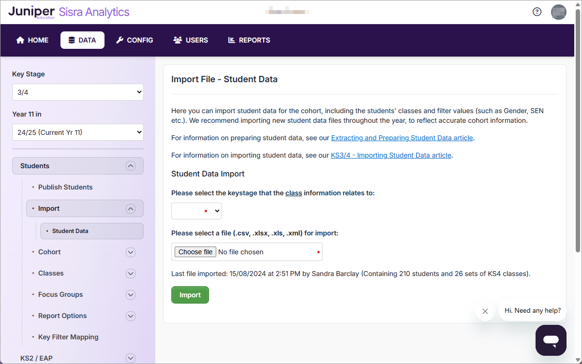The height and width of the screenshot is (364, 582).
Task: Dismiss the help chat message
Action: (x=485, y=311)
